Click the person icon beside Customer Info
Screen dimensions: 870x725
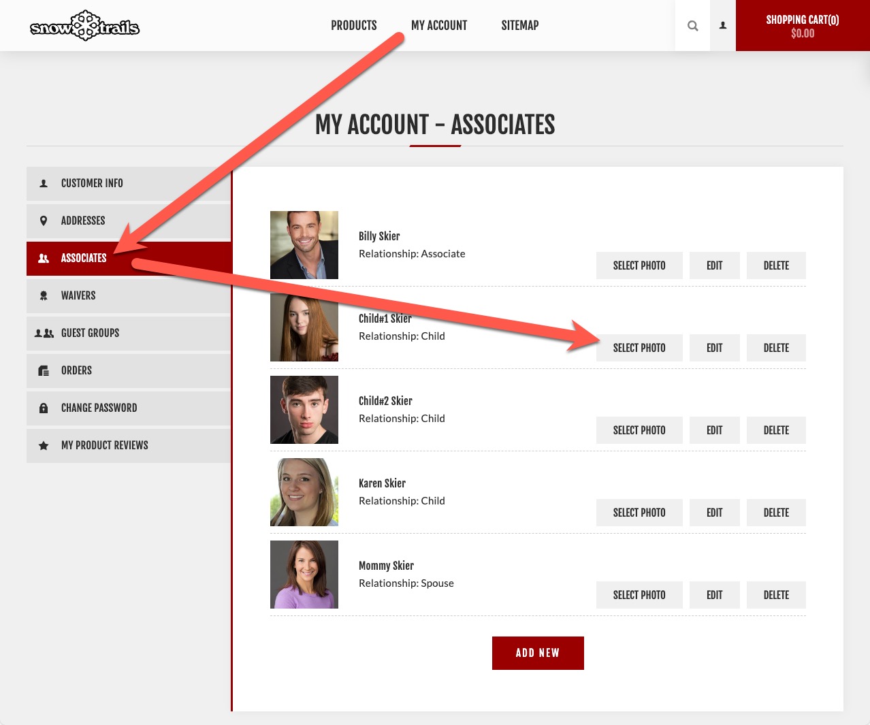(x=44, y=184)
